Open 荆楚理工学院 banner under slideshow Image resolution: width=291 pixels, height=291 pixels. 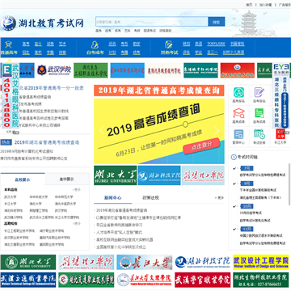pos(203,175)
